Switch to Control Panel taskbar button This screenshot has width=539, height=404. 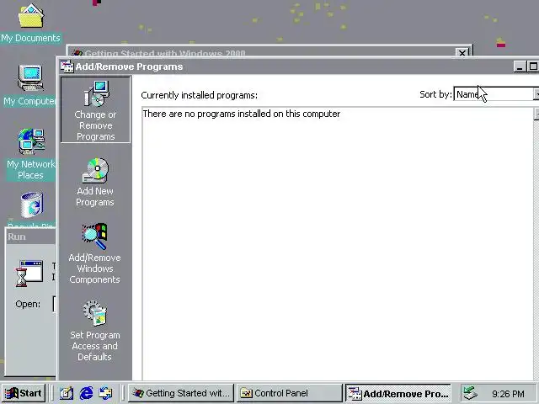(x=289, y=393)
